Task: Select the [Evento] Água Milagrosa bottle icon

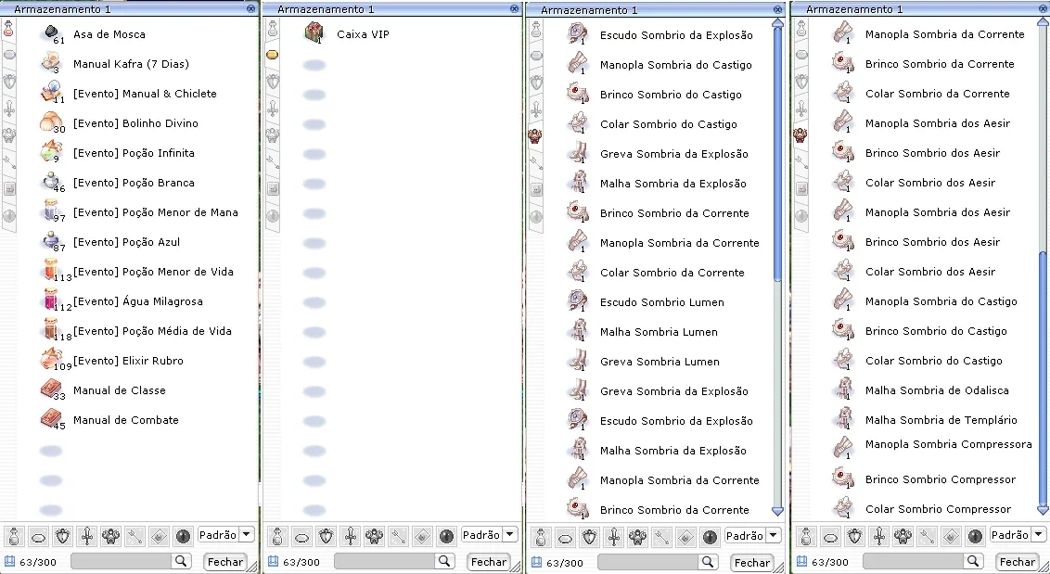Action: pyautogui.click(x=51, y=300)
